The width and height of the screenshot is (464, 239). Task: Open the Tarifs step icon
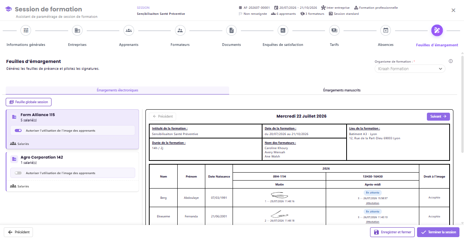pyautogui.click(x=334, y=30)
